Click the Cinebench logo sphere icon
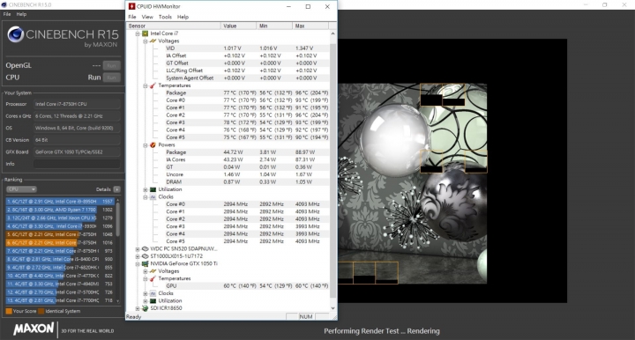 (x=15, y=34)
